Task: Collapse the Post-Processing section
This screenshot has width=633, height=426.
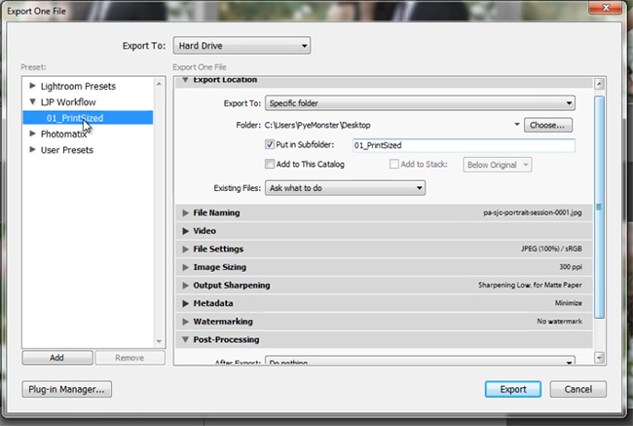Action: point(185,339)
